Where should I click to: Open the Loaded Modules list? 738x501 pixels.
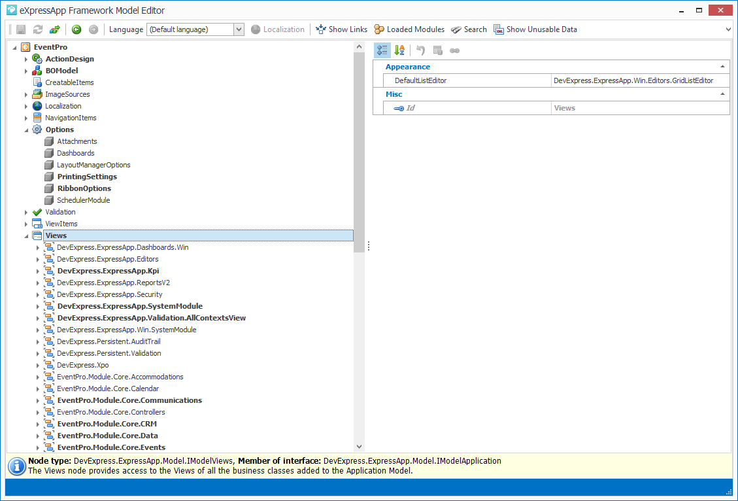pos(409,29)
